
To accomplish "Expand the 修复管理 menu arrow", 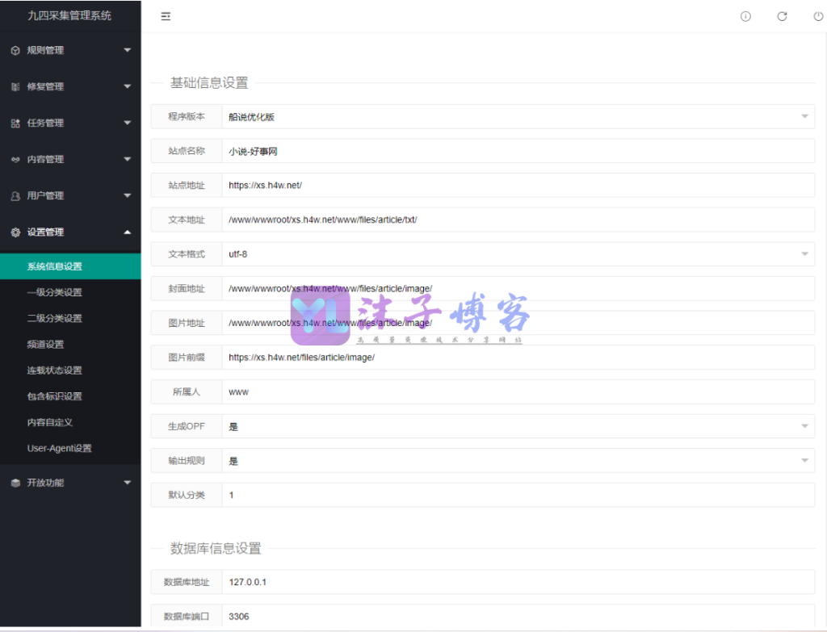I will (127, 86).
